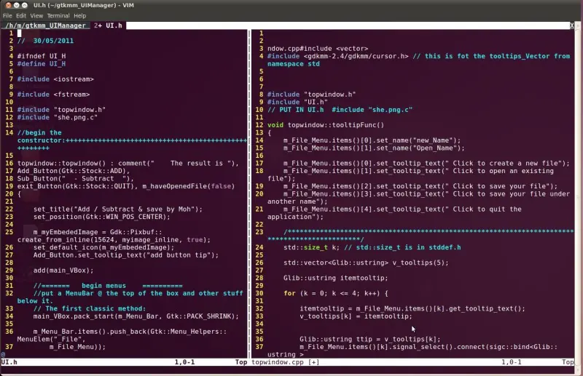Click the window close button in title bar
Screen dimensions: 583x376
coord(8,5)
